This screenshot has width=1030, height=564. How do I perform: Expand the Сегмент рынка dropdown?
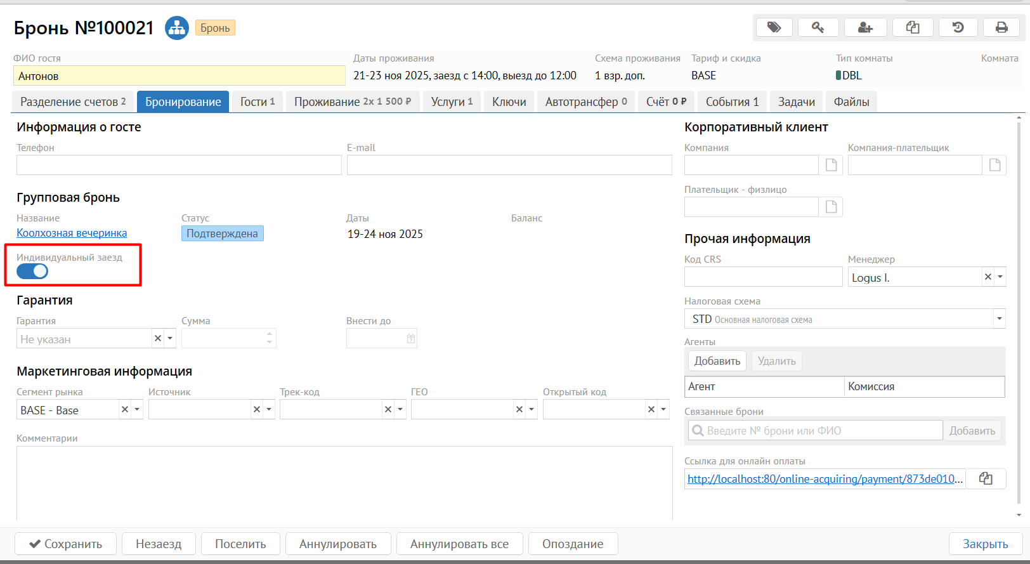137,410
